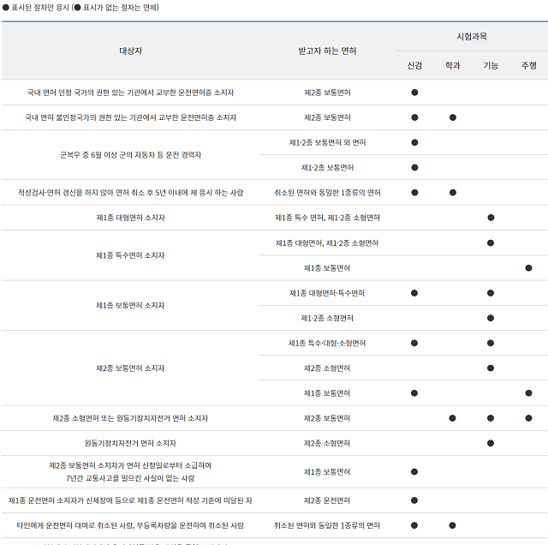Image resolution: width=548 pixels, height=545 pixels.
Task: Select standalone '원동기장치자전거 면허 소지자' cell
Action: pos(130,443)
